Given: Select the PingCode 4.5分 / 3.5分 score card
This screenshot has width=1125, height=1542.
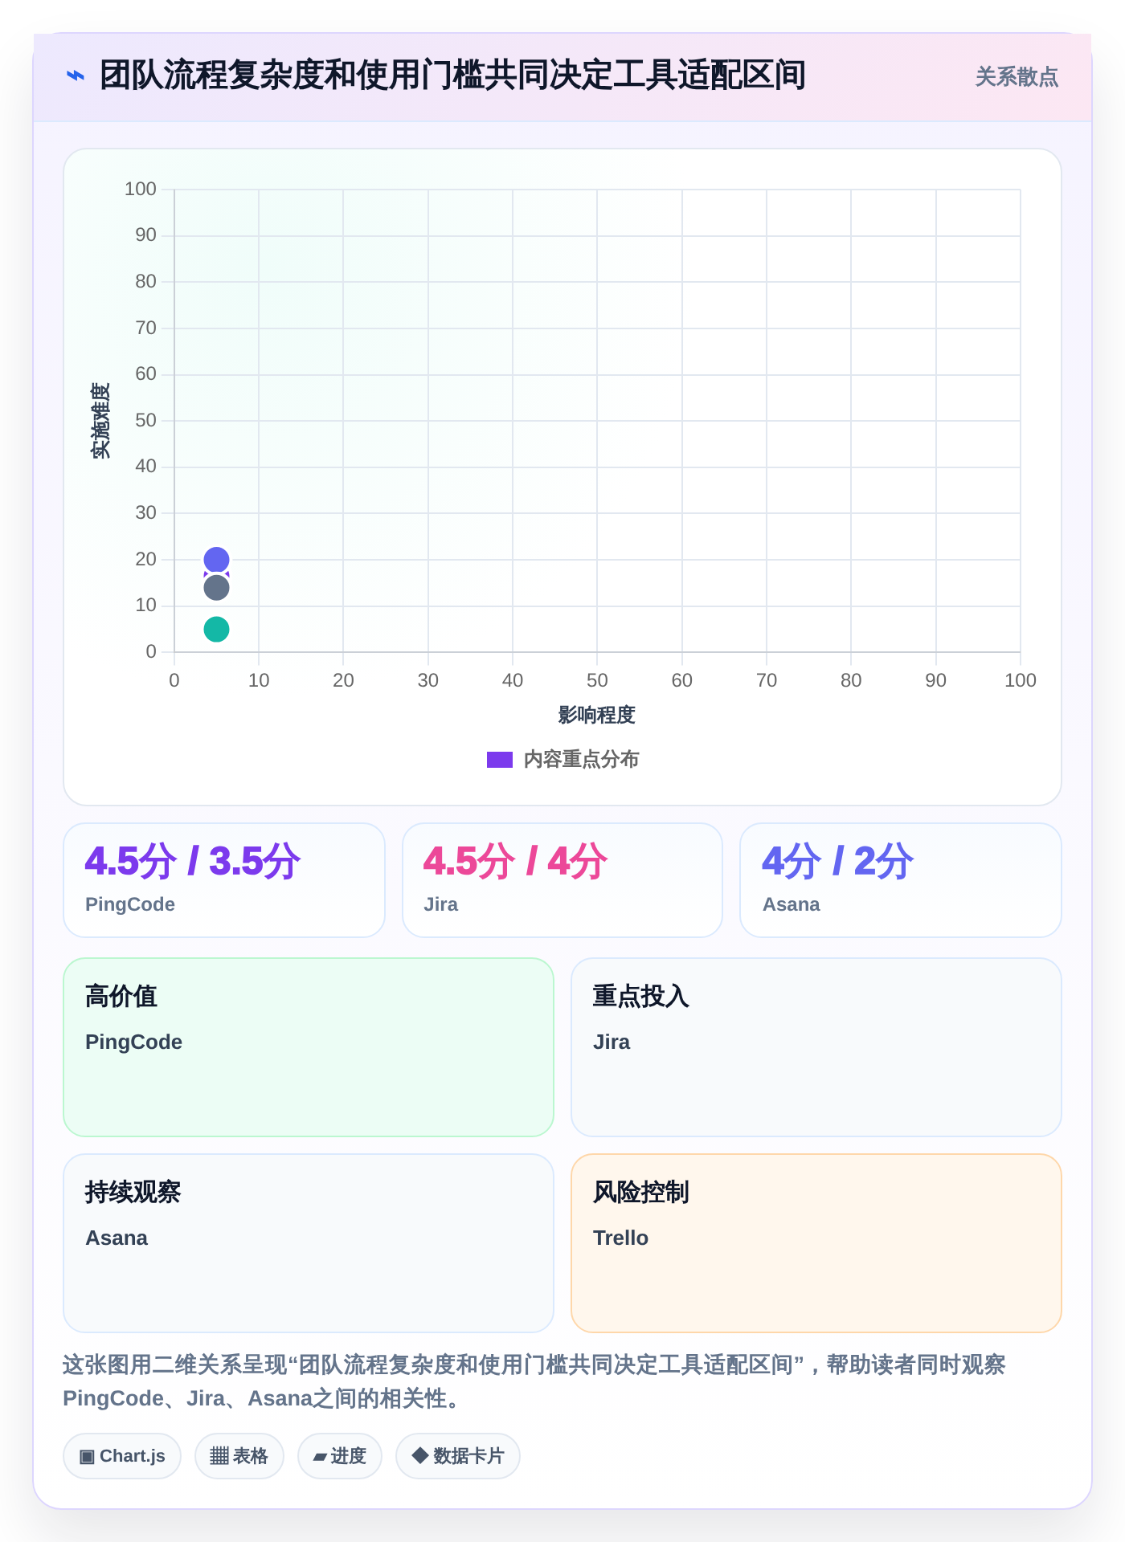Looking at the screenshot, I should click(x=224, y=880).
